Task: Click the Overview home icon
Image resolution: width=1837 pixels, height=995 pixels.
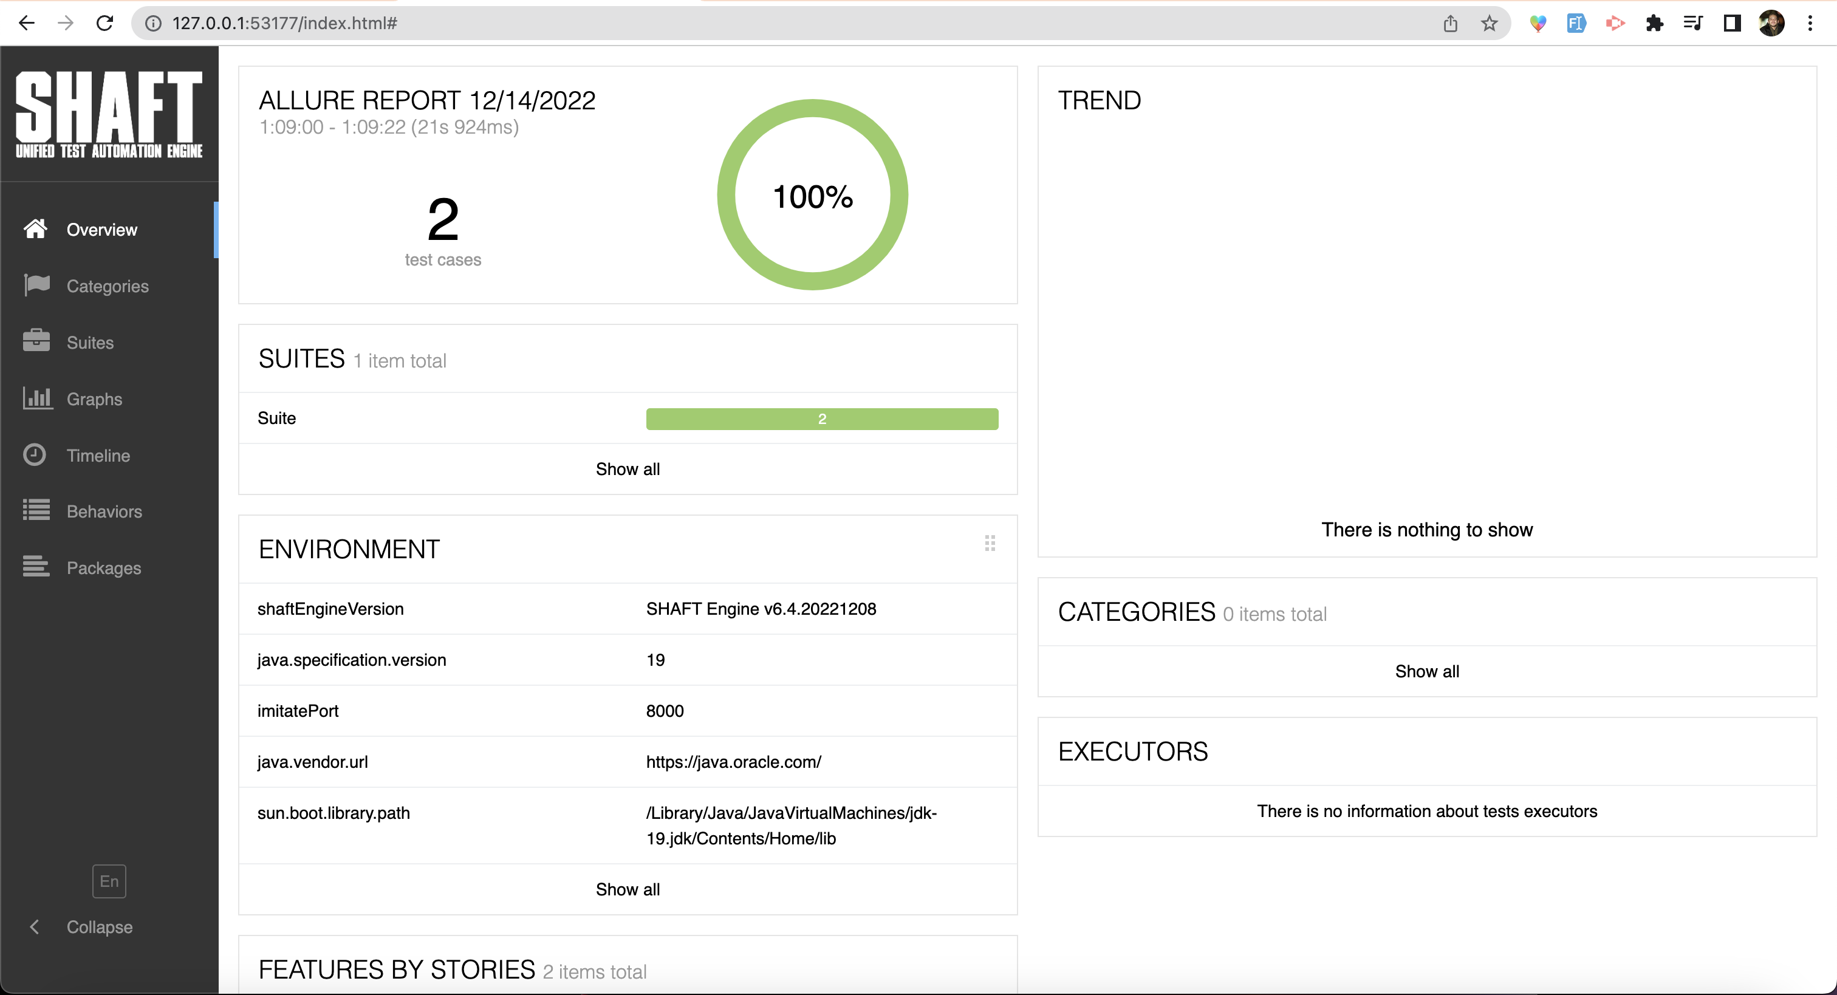Action: 35,229
